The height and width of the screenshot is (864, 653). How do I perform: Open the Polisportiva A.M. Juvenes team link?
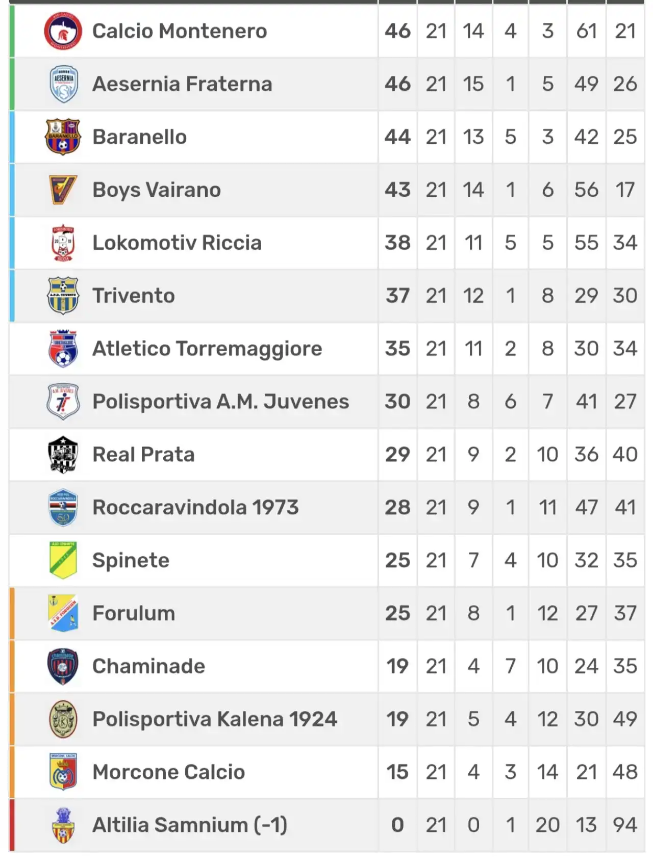220,402
